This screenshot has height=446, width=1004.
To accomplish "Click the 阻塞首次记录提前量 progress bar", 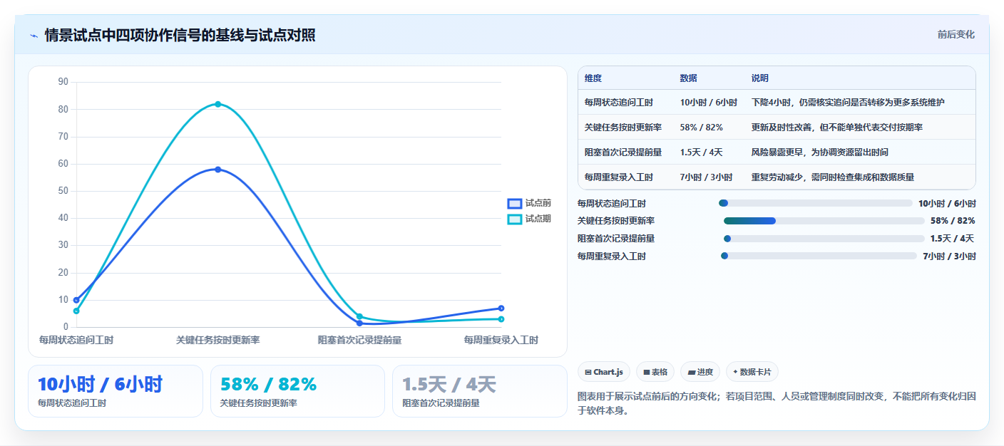I will [x=824, y=239].
